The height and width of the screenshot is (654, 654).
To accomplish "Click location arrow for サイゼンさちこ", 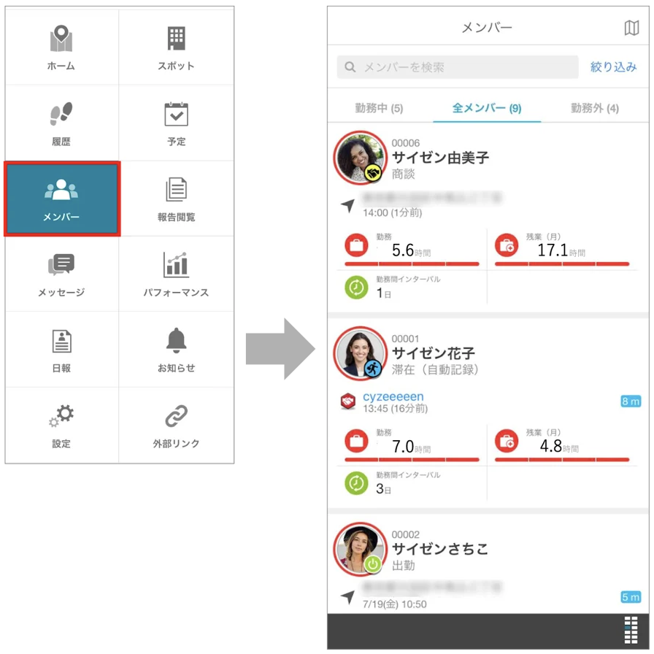I will [348, 597].
